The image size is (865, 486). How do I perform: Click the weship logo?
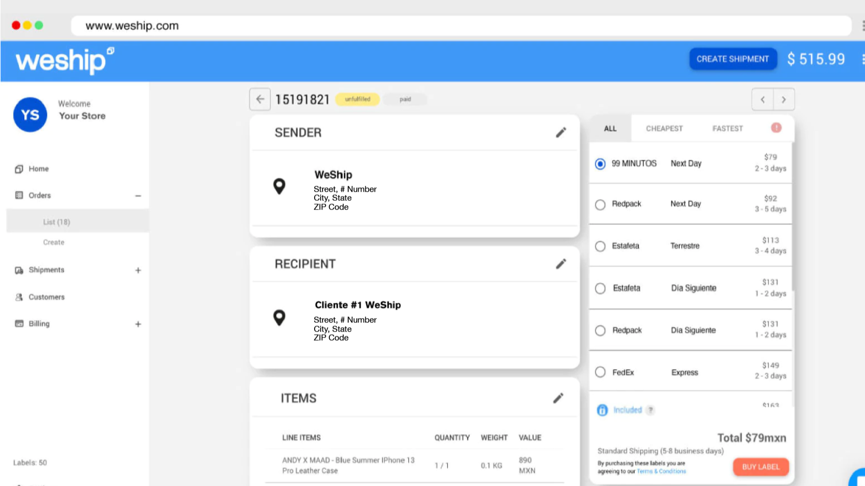click(x=65, y=60)
